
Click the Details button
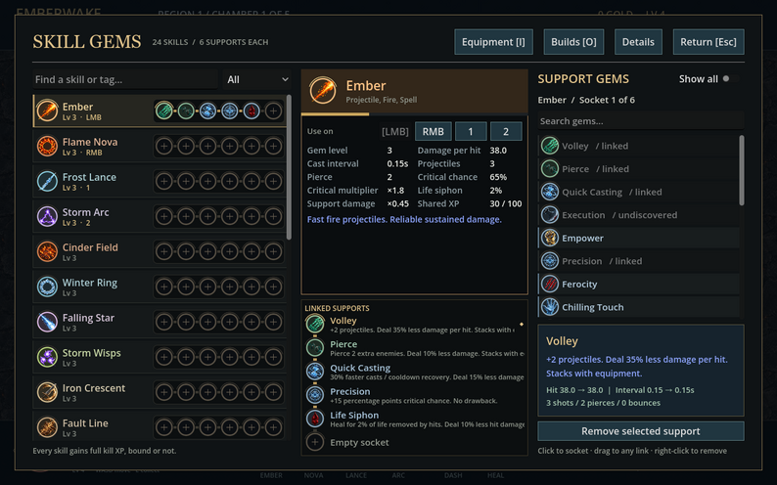(x=638, y=42)
